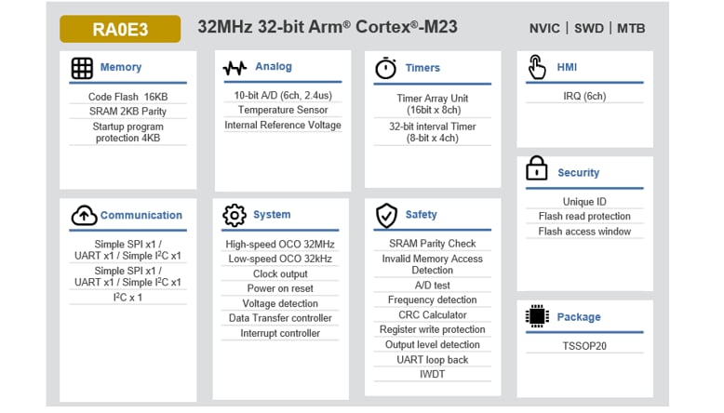Screen dimensions: 724x413
Task: Click the HMI touch hand icon
Action: coord(537,67)
